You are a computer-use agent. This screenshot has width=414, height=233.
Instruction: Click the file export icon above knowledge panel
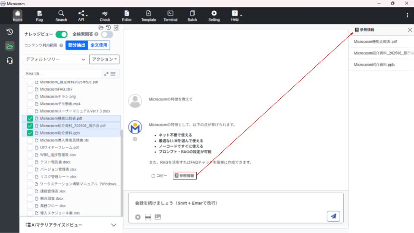point(116,28)
